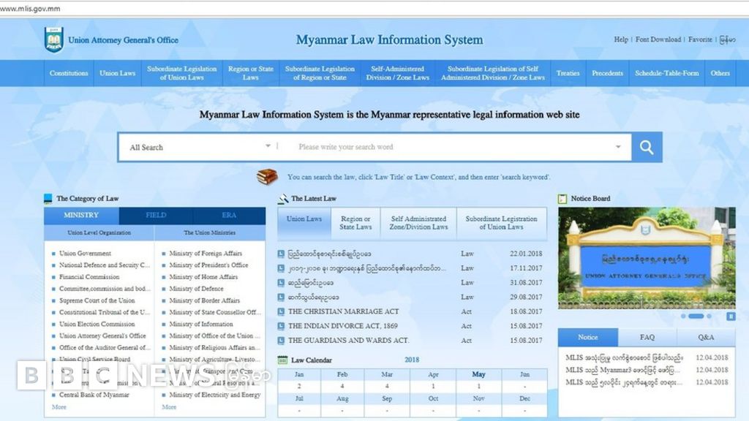
Task: Pause the notice board slideshow
Action: (x=731, y=316)
